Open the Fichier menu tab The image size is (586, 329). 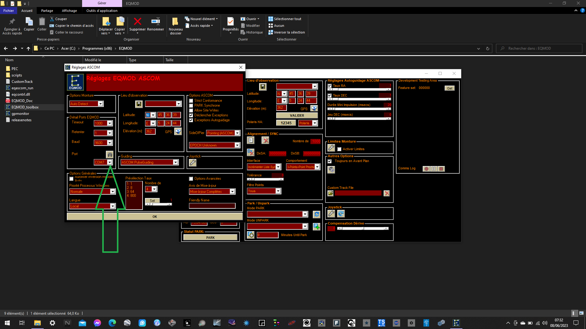pos(9,11)
